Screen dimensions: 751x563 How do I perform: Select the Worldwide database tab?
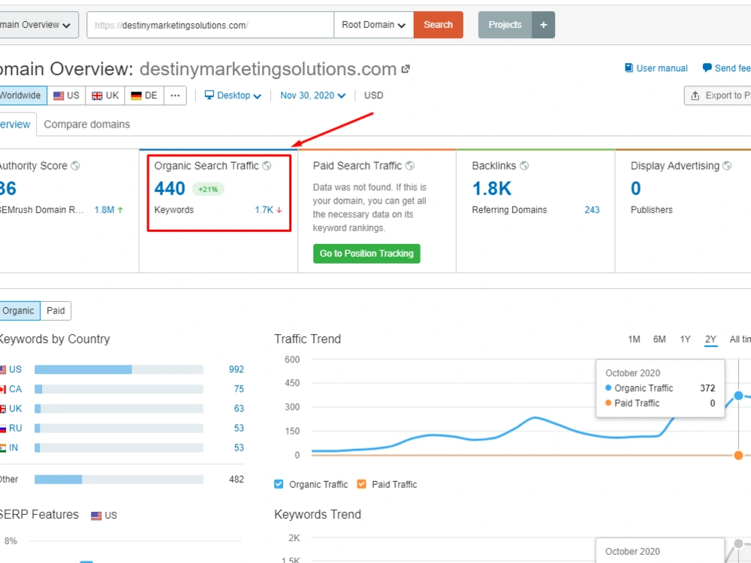(x=22, y=95)
